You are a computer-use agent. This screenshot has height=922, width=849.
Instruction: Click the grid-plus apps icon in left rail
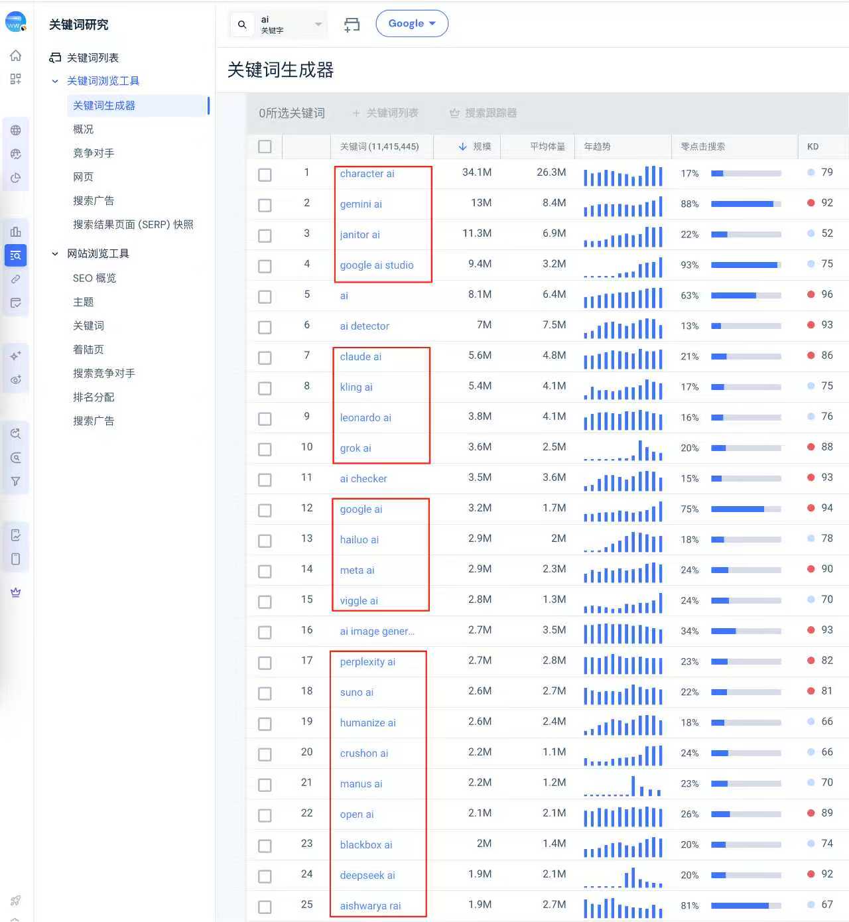16,79
